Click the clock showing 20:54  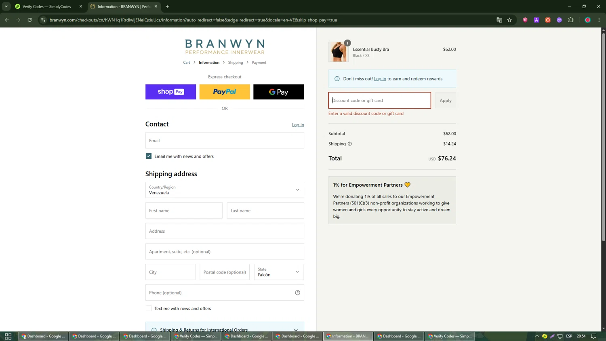click(x=581, y=336)
